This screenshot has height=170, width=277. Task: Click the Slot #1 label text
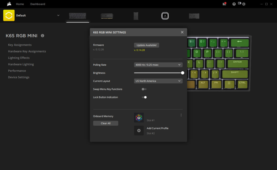point(150,120)
